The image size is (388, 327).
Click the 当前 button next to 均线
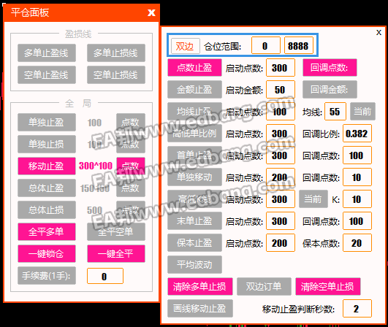[362, 112]
